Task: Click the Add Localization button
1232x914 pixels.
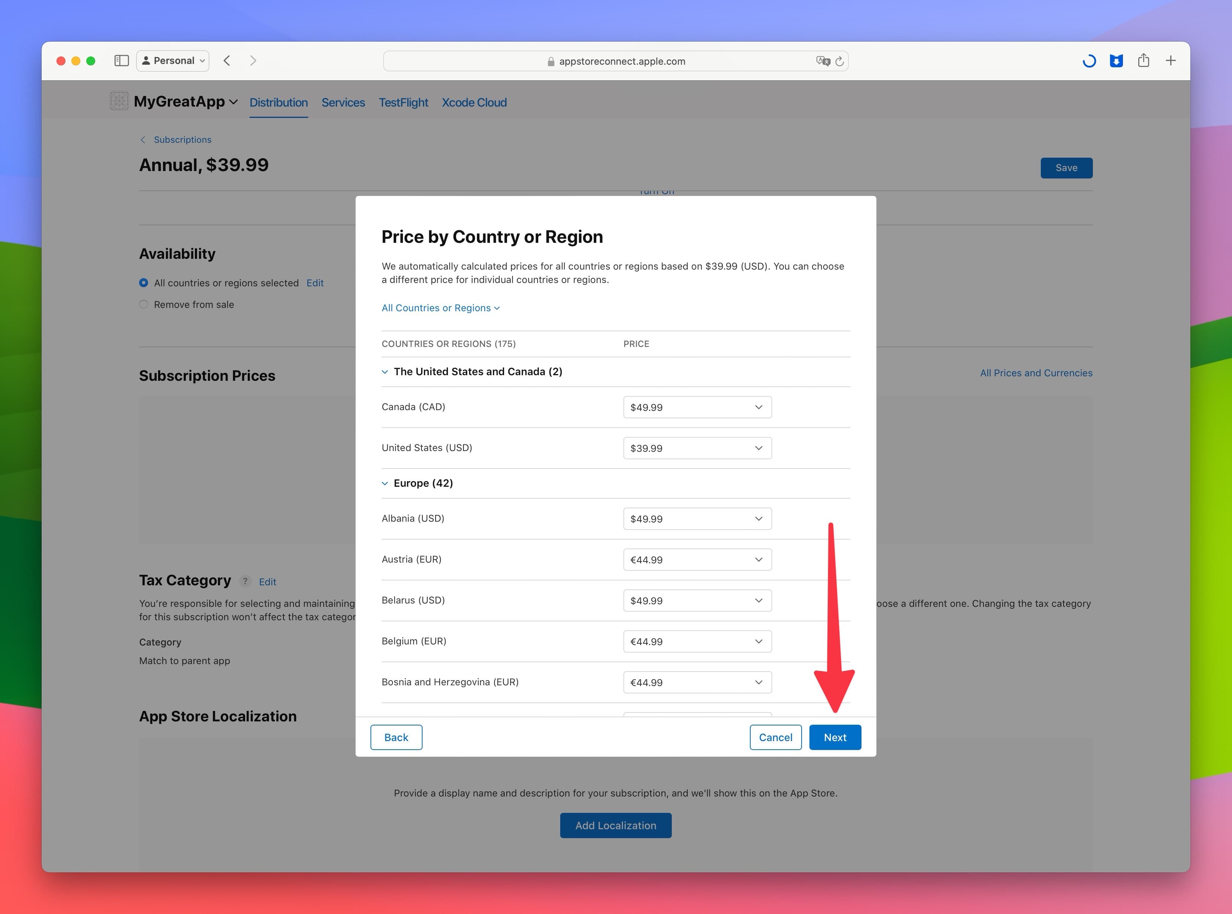Action: point(616,825)
